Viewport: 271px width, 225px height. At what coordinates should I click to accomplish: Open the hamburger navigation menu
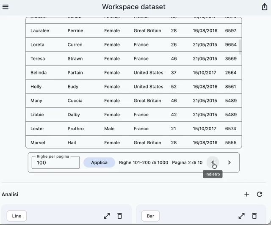[x=6, y=7]
